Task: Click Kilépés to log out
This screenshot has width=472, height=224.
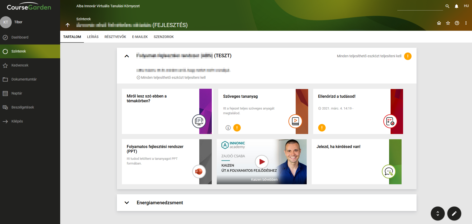Action: [17, 121]
